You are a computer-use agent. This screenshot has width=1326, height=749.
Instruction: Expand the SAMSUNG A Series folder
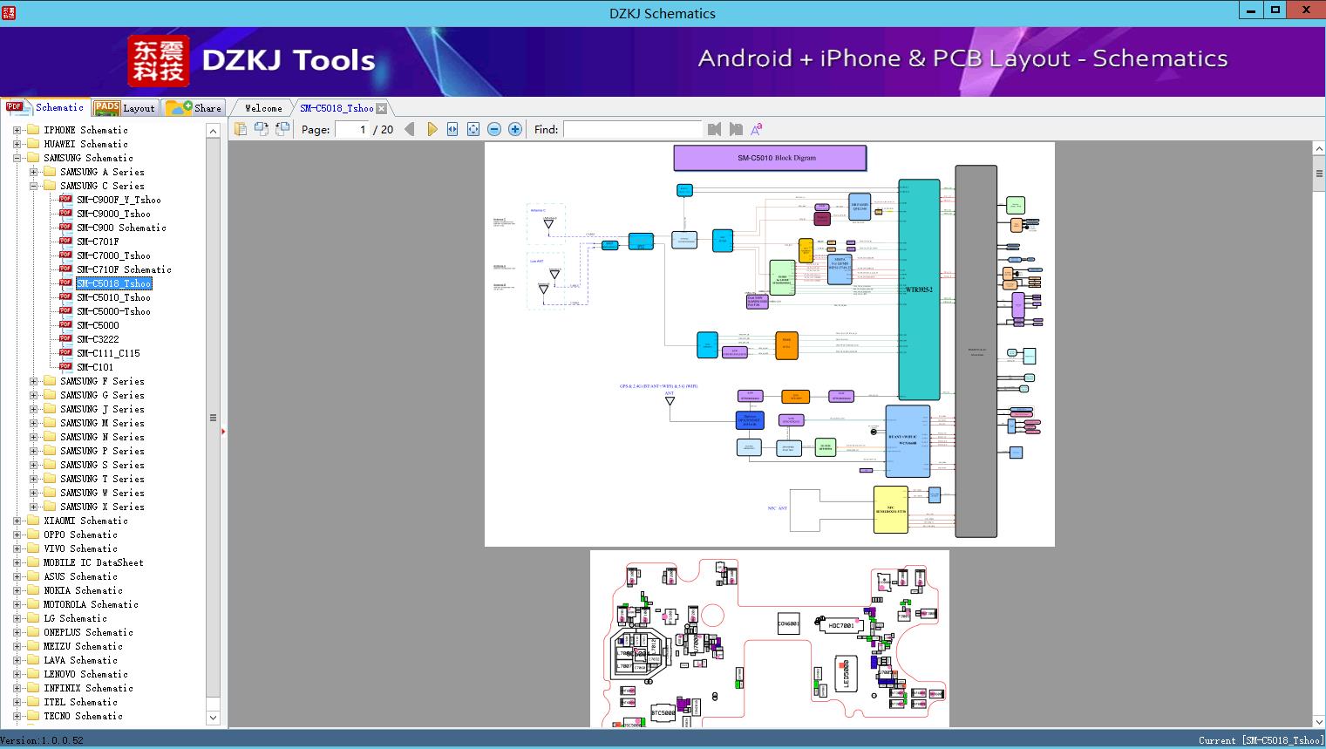point(33,172)
